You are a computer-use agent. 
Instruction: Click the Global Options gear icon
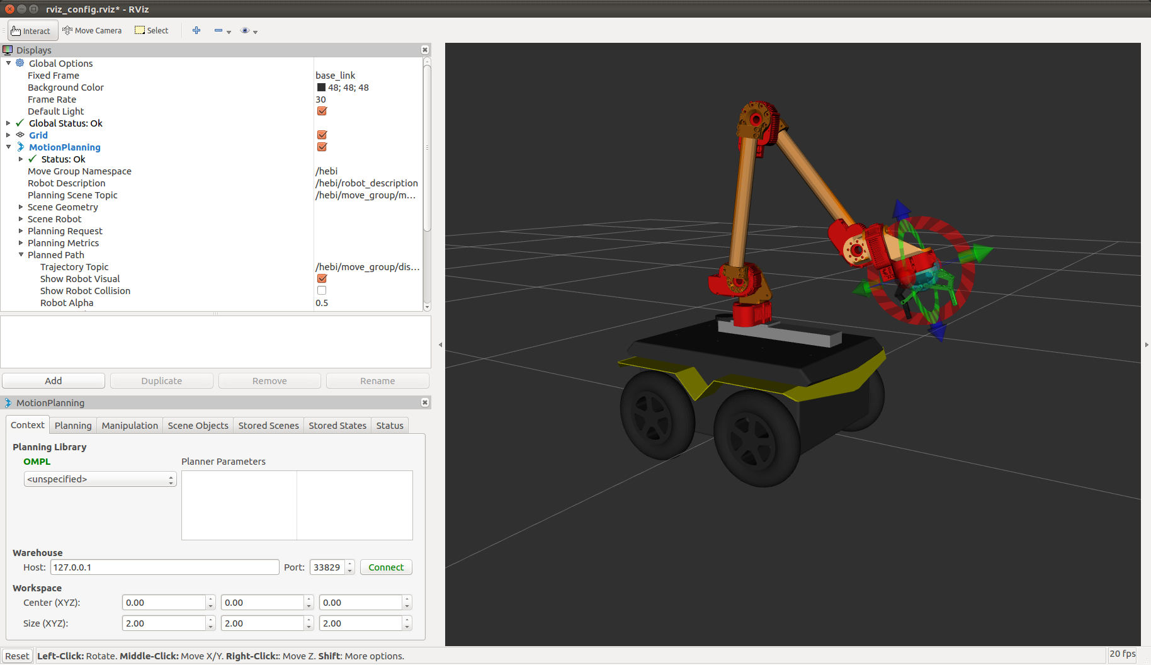tap(18, 63)
